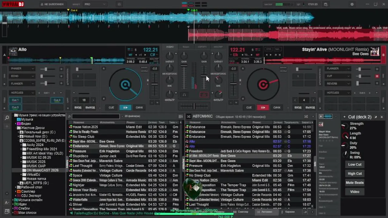The height and width of the screenshot is (218, 388).
Task: Open the CUT effect dropdown on deck B
Action: [x=338, y=76]
